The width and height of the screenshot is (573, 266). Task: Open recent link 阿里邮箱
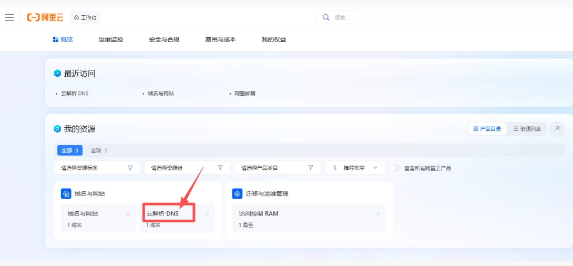[x=245, y=94]
